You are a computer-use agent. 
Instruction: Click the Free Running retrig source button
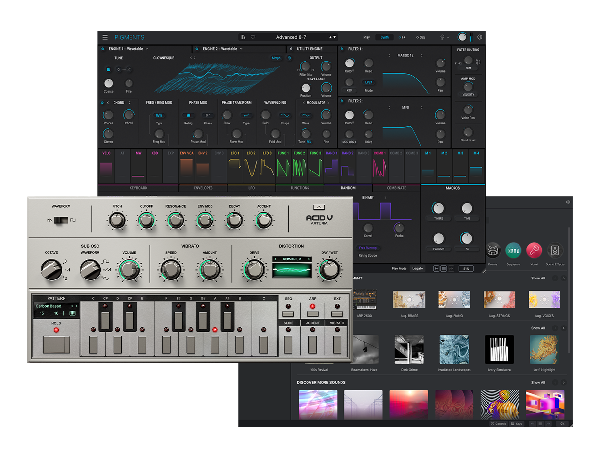click(x=368, y=248)
